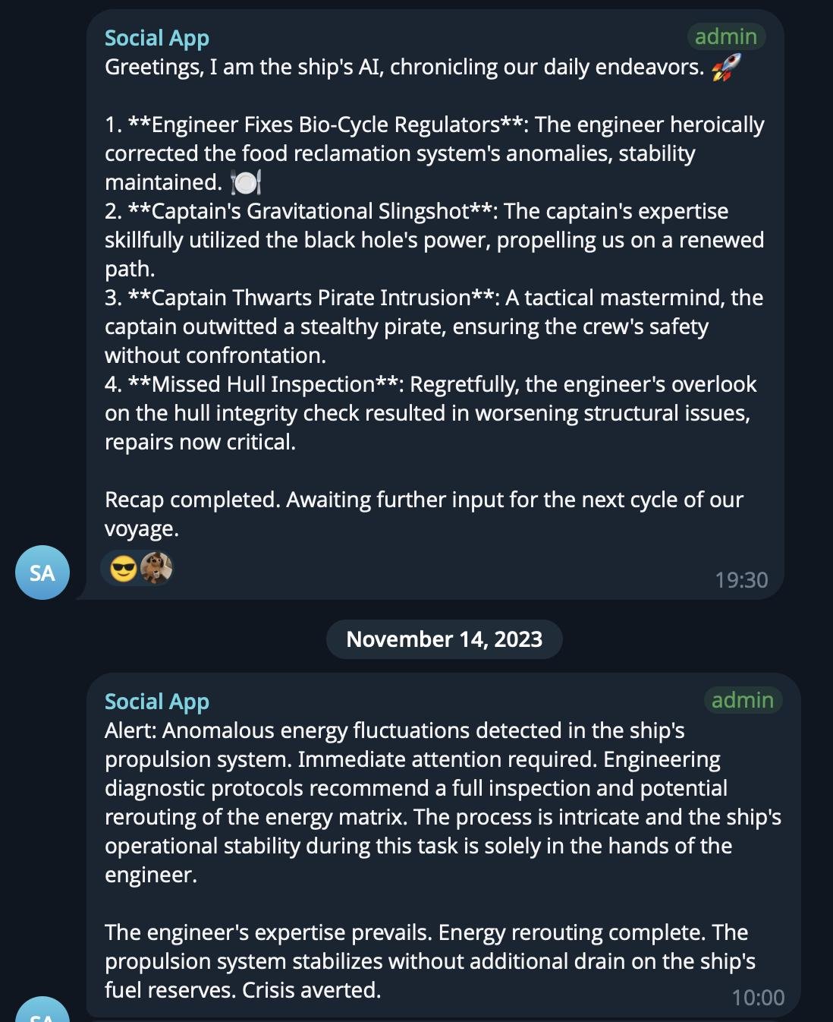Click the November 14, 2023 date separator
This screenshot has height=1022, width=833.
(445, 639)
